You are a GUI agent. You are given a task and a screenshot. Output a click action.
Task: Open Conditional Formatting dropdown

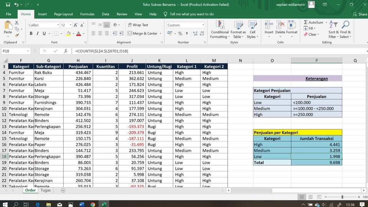[220, 30]
